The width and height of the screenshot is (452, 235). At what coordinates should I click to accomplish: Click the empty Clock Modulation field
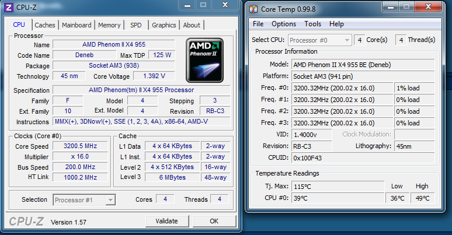click(x=414, y=135)
